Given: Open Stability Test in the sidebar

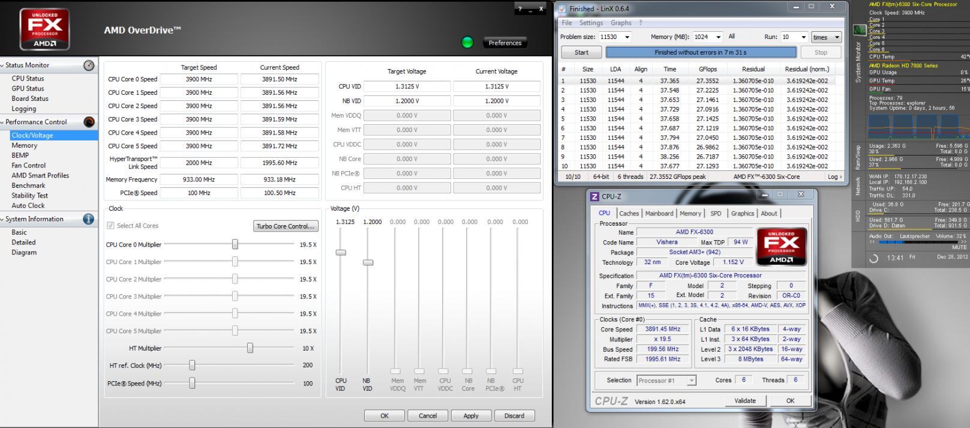Looking at the screenshot, I should pyautogui.click(x=29, y=196).
